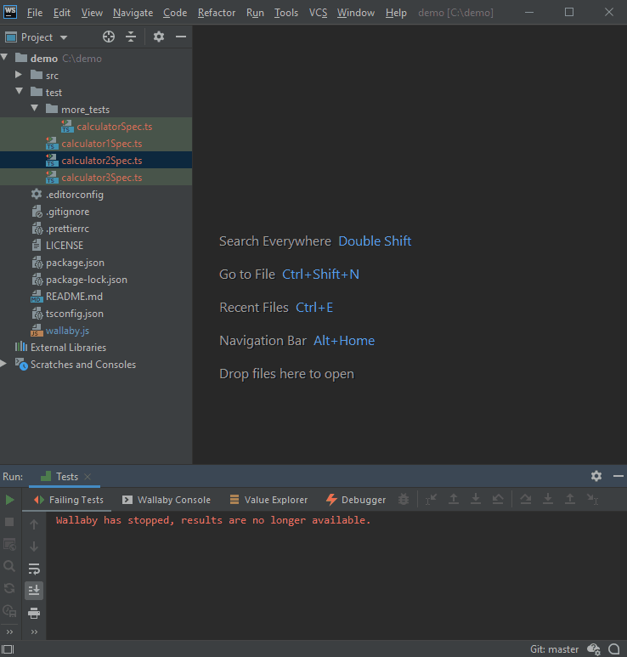Open Run tool window gear settings

596,477
